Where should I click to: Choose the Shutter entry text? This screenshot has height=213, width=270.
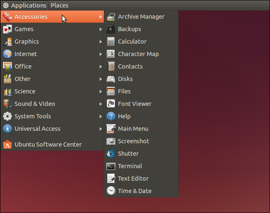pos(128,154)
